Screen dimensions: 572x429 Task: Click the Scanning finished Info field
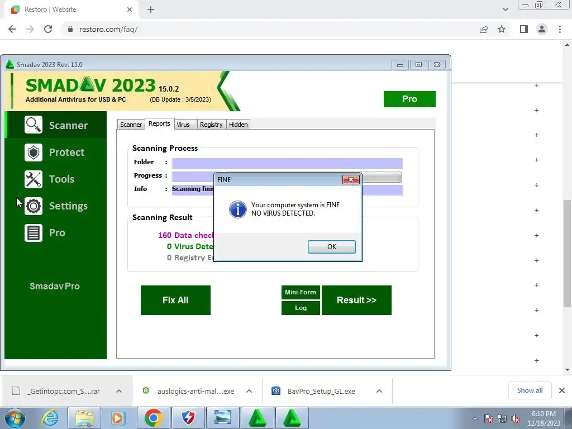[x=287, y=190]
